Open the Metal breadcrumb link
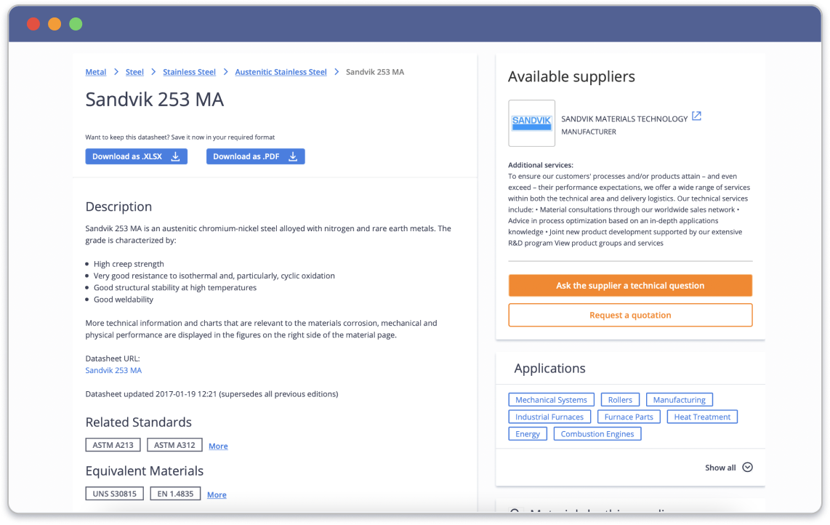 click(96, 72)
